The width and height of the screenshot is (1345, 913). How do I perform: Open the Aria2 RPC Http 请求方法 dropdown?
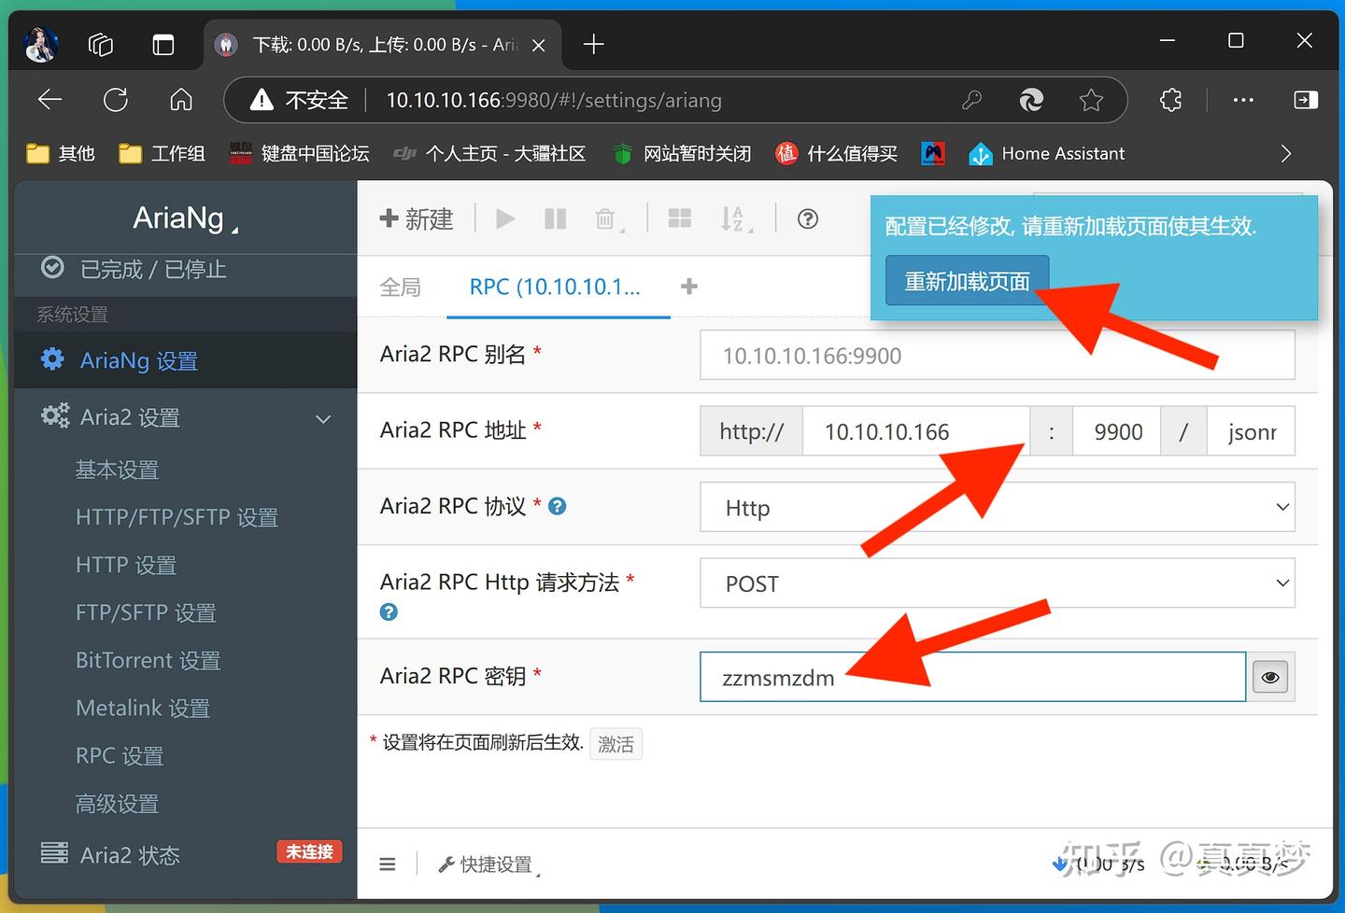[x=997, y=583]
